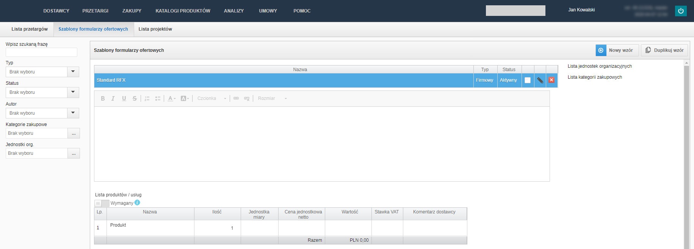694x249 pixels.
Task: Click the Wpisz szukaną frazę search field
Action: click(x=41, y=52)
